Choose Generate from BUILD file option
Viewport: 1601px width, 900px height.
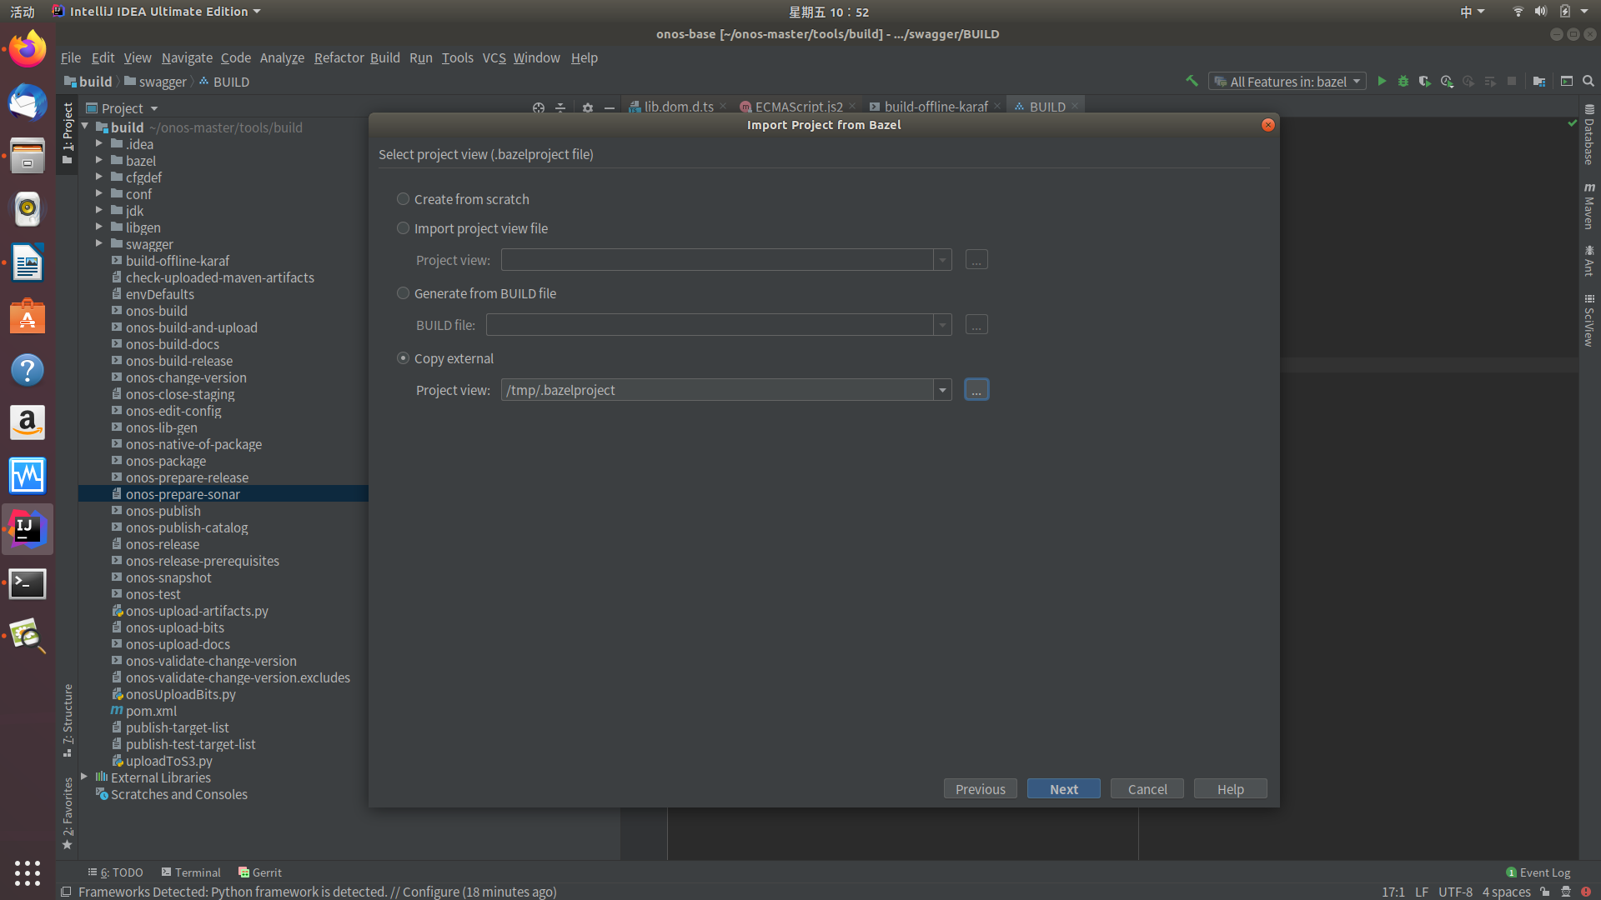coord(404,293)
